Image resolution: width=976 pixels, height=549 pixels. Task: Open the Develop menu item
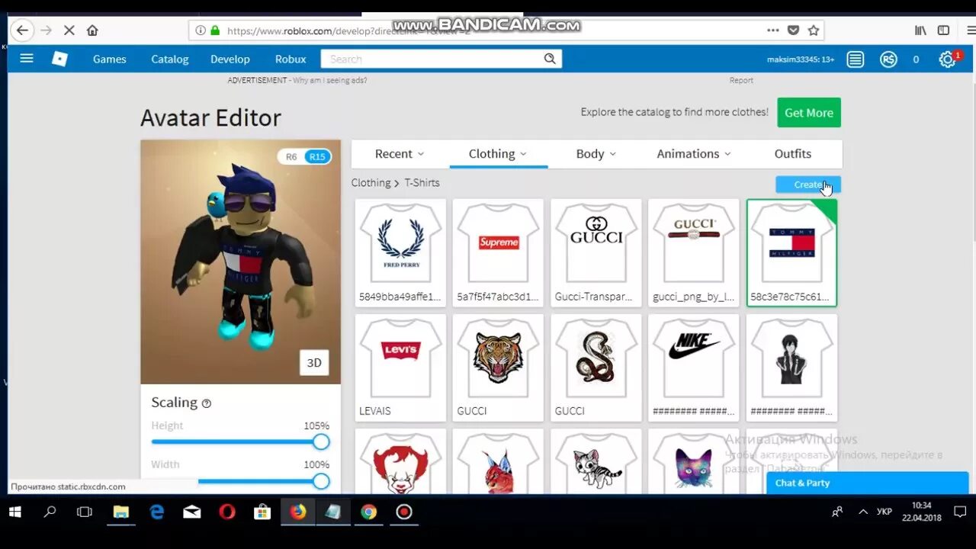tap(230, 59)
